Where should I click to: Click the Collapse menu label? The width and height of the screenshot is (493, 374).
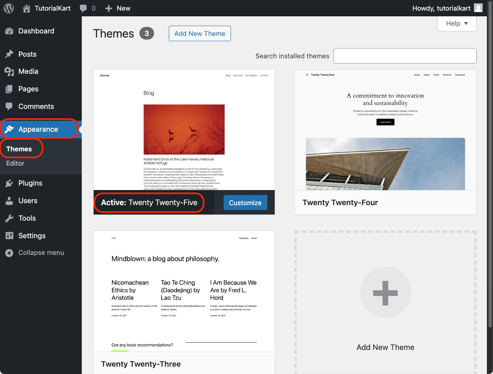point(41,253)
